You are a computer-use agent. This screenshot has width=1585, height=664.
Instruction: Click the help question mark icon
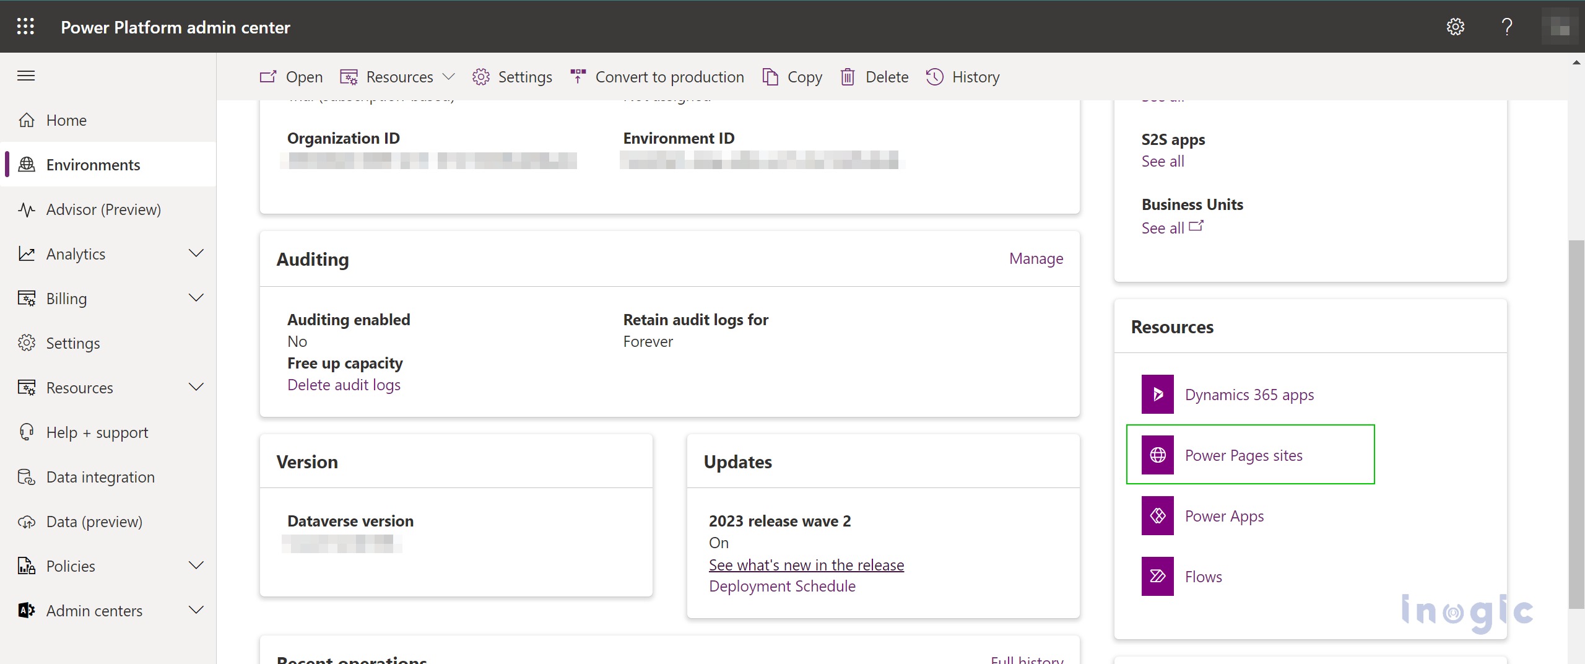(x=1507, y=27)
